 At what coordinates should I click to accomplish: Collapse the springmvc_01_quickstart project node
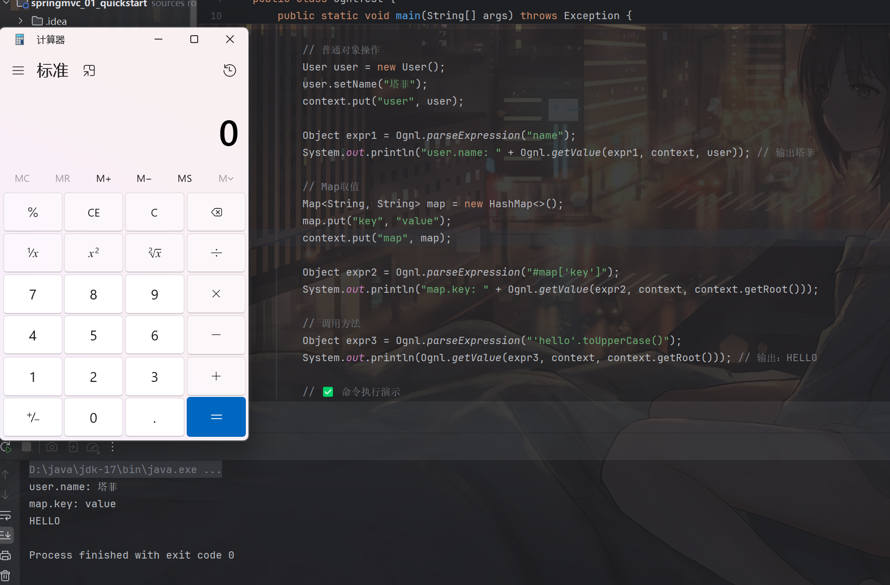click(x=6, y=4)
